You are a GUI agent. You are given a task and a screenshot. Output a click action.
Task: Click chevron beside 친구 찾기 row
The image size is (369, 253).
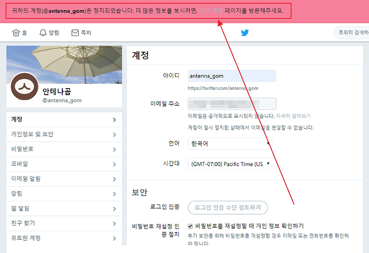114,224
